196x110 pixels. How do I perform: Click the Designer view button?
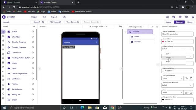click(179, 22)
